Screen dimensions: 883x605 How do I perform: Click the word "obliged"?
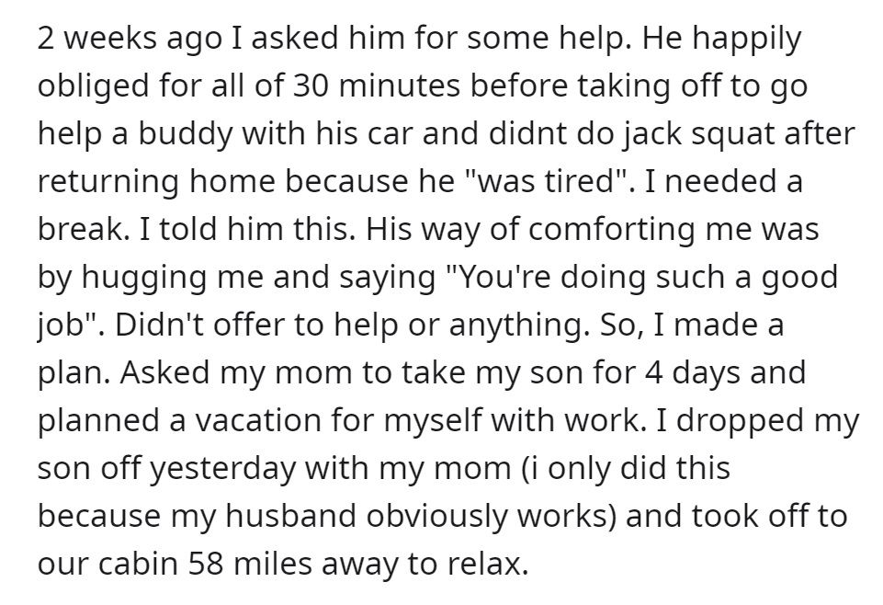[94, 88]
